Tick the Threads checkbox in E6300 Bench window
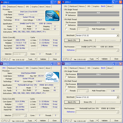Screen dimensions: 123x123 pyautogui.click(x=66, y=29)
